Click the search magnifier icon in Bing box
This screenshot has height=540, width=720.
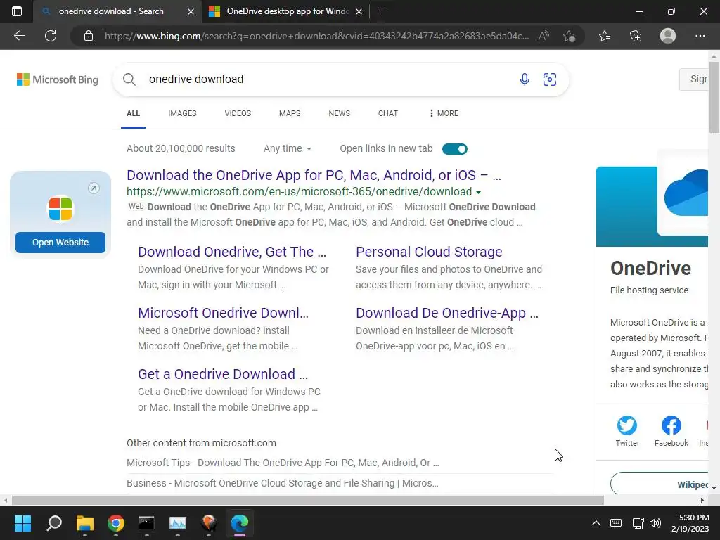129,79
